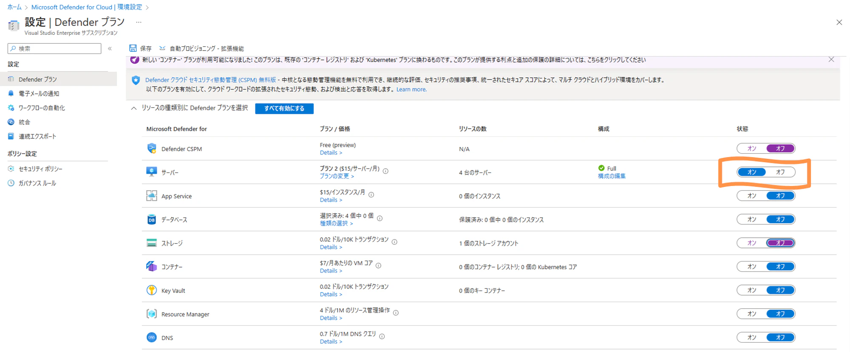
Task: Turn Key Vault plan on
Action: click(x=752, y=290)
